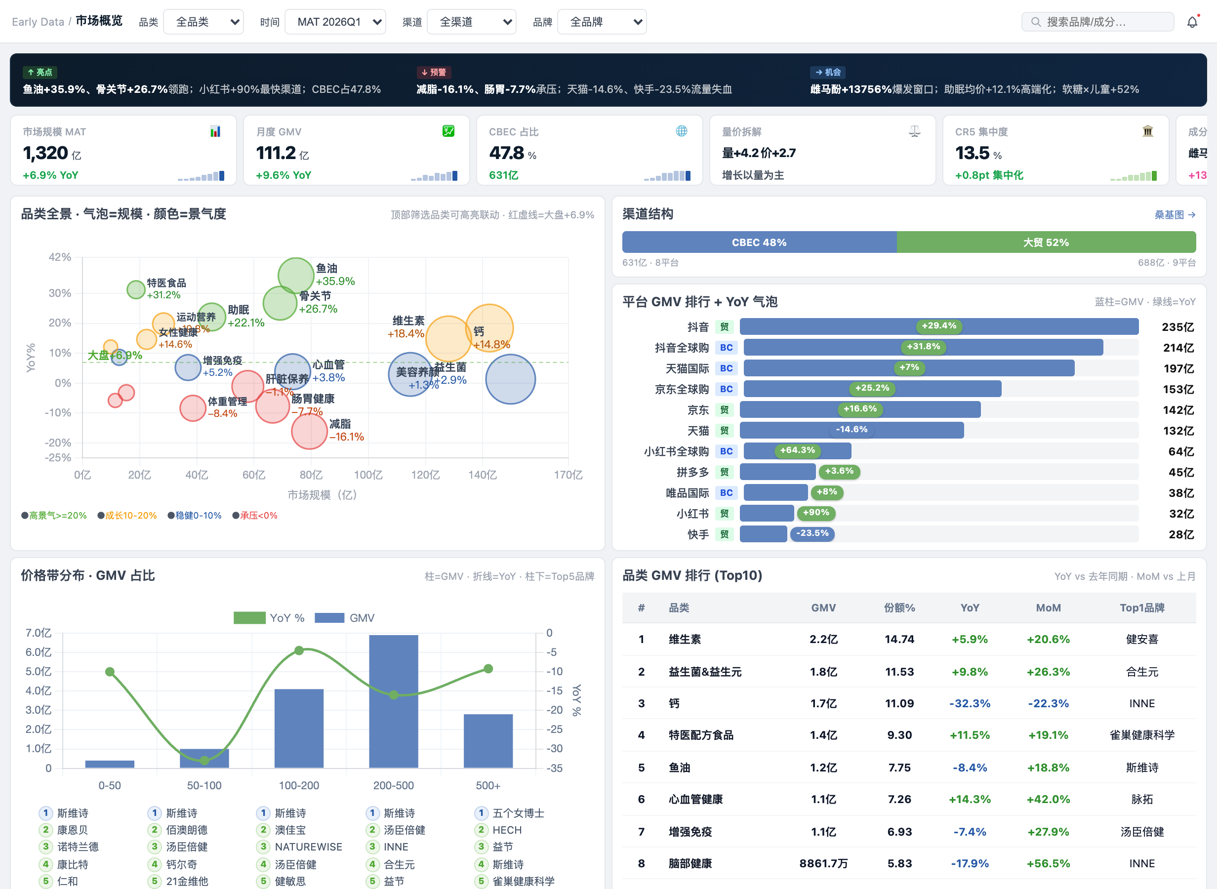Click the BC badge next to 天猫国际
This screenshot has width=1217, height=889.
coord(726,368)
